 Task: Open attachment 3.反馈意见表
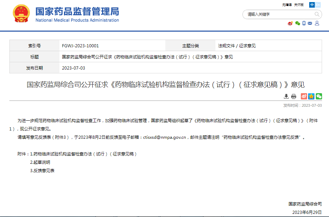coord(42,171)
